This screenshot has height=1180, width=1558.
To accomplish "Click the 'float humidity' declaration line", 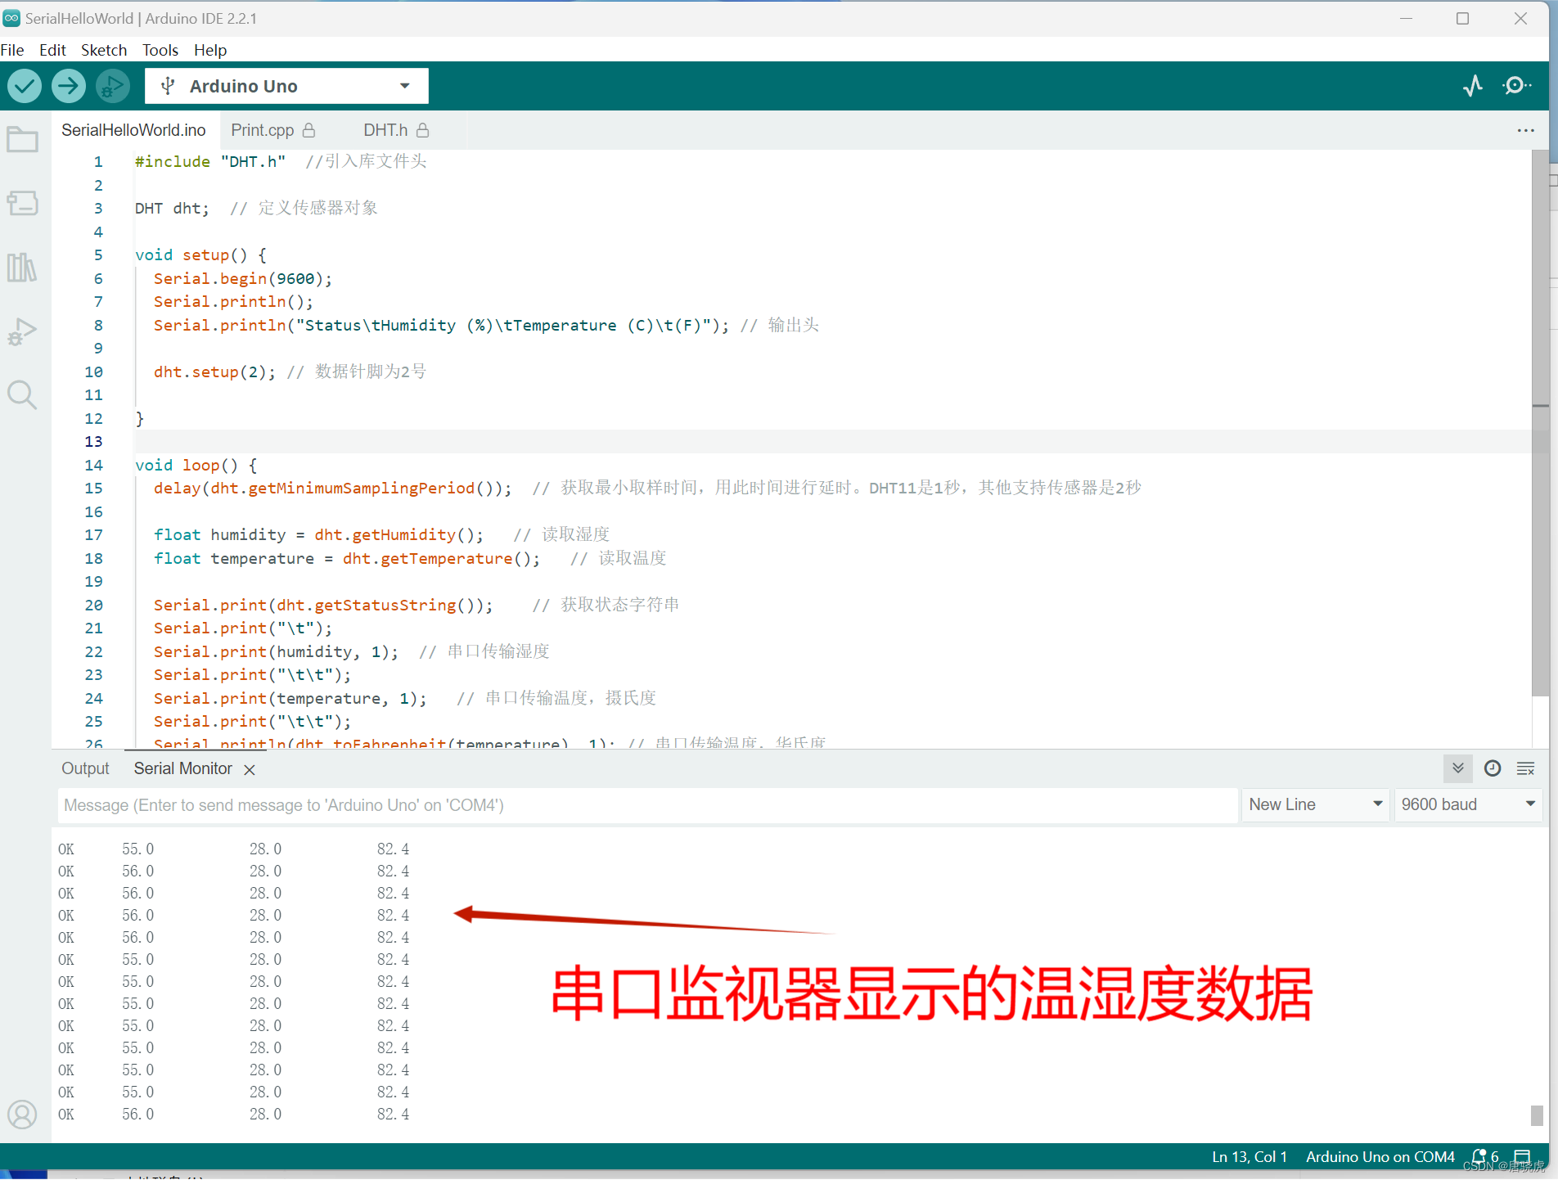I will pyautogui.click(x=318, y=535).
